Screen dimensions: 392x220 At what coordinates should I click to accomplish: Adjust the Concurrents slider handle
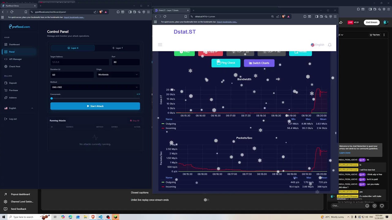pos(51,98)
